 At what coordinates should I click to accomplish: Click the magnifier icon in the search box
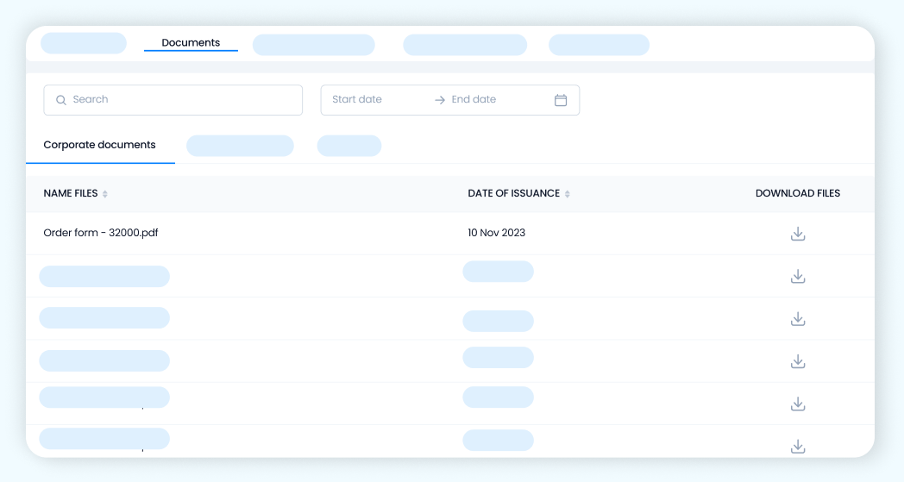click(x=61, y=100)
